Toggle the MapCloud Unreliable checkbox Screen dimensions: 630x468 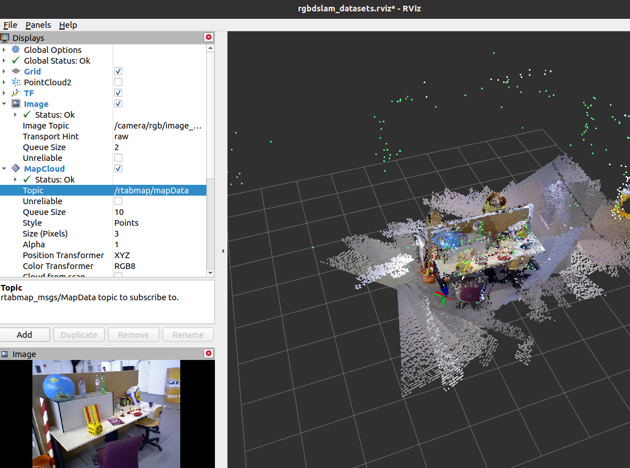pos(118,200)
